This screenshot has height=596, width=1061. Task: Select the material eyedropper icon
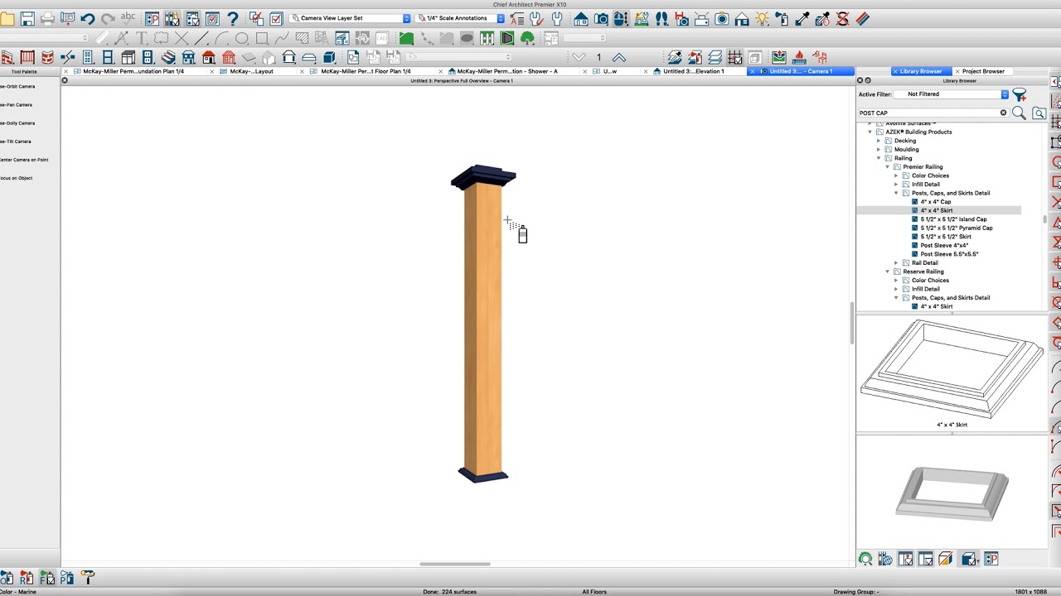(x=802, y=18)
